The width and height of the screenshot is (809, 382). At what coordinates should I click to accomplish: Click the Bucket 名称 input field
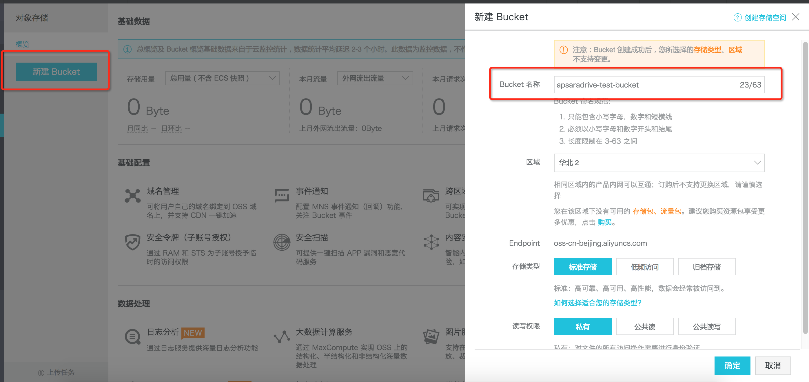click(659, 85)
